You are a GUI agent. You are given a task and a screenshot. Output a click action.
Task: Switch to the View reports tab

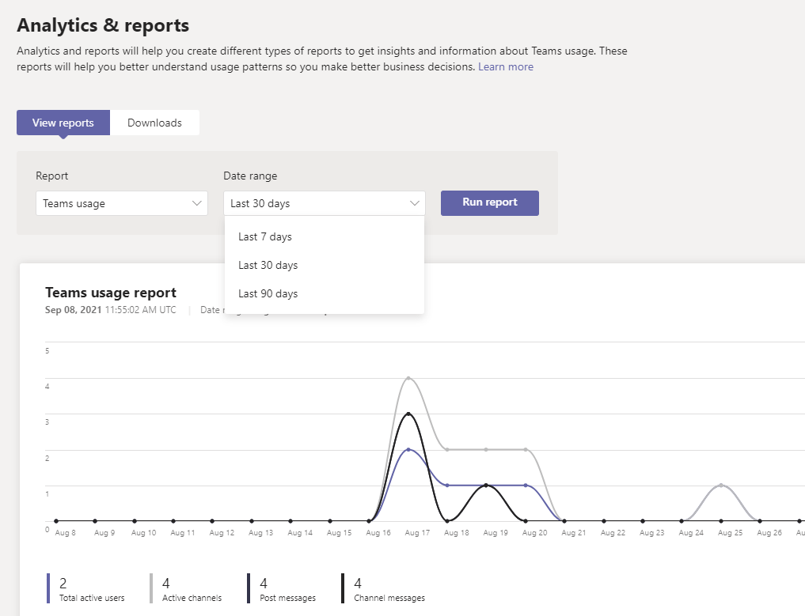coord(63,123)
